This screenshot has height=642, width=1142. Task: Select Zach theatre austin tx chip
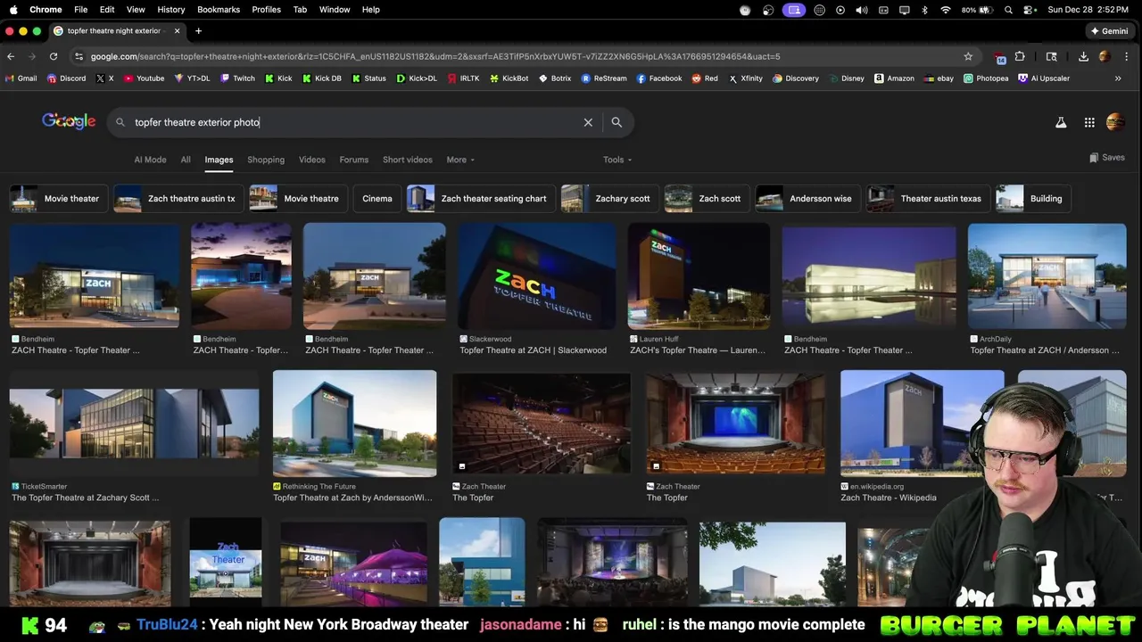178,198
